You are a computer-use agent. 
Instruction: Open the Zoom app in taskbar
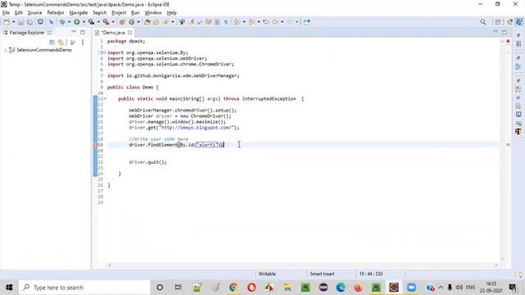point(412,288)
